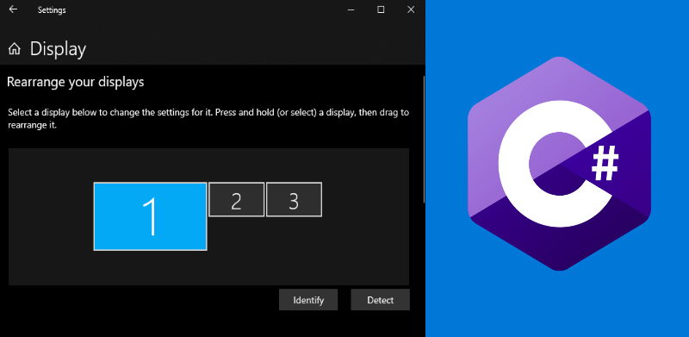Select display 2 in the arrangement
This screenshot has width=689, height=337.
click(236, 199)
